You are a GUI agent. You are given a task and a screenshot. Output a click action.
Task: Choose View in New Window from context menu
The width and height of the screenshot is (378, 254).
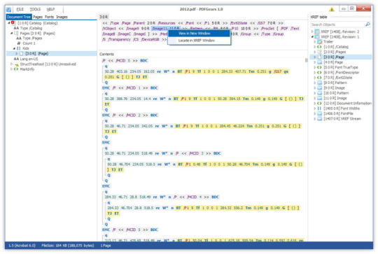(199, 34)
